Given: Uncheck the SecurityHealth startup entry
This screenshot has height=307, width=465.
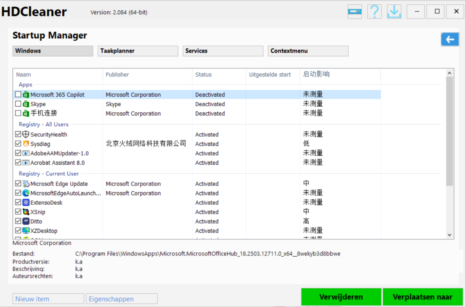Looking at the screenshot, I should coord(18,135).
